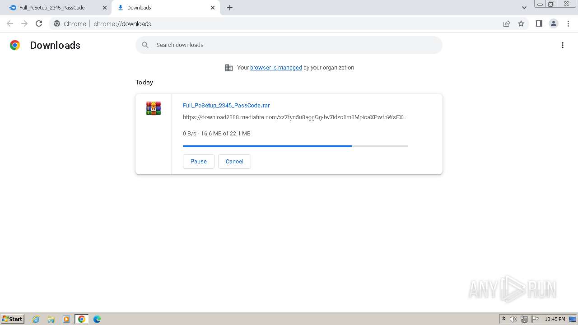The image size is (578, 325).
Task: Click the Today heading
Action: [144, 82]
